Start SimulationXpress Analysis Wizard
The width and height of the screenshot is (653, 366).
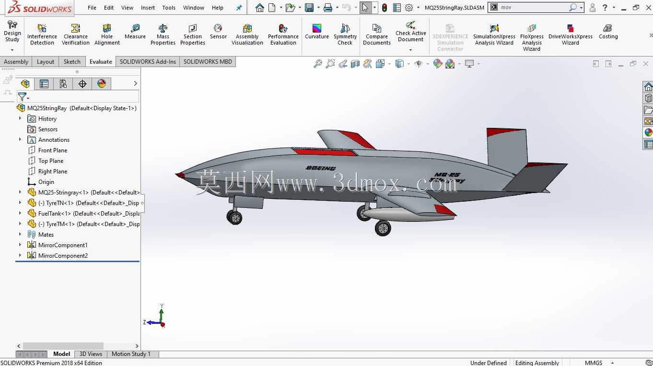(x=494, y=34)
